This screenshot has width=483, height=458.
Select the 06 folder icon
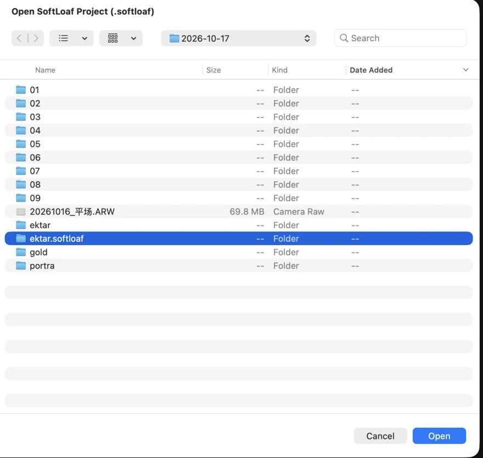tap(21, 157)
